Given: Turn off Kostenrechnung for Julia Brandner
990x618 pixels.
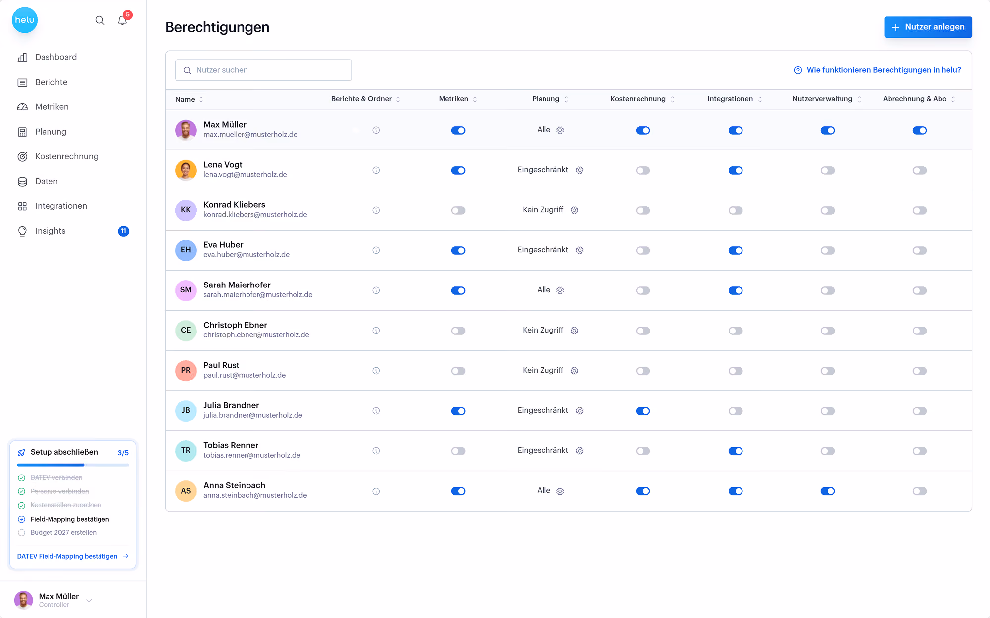Looking at the screenshot, I should 643,411.
